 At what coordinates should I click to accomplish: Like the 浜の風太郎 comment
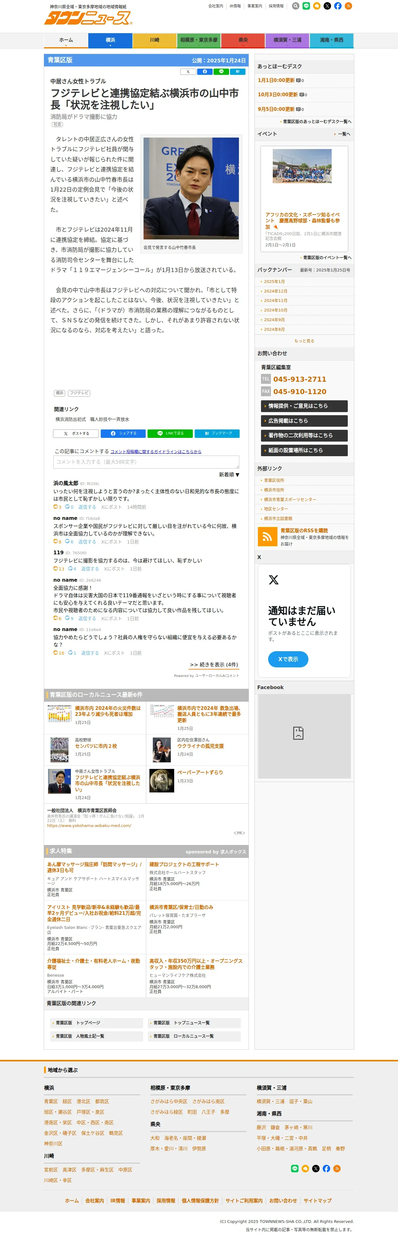57,507
